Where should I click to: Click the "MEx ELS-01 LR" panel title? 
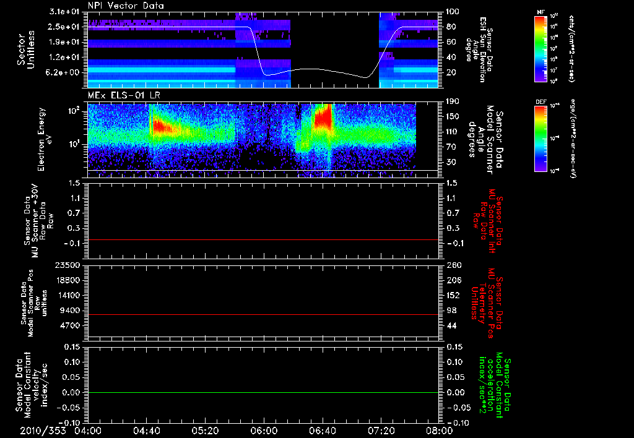pos(124,95)
